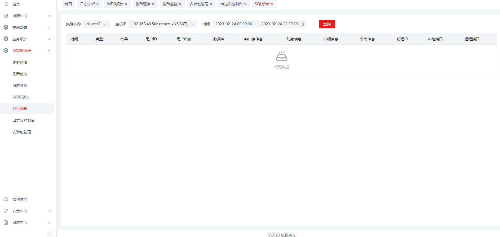Click the Resource Center (资源中心) sidebar icon
Image resolution: width=500 pixels, height=237 pixels.
tap(6, 16)
